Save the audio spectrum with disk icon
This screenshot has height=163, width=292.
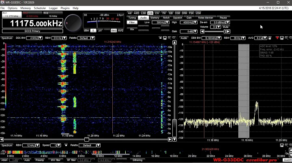pyautogui.click(x=282, y=38)
